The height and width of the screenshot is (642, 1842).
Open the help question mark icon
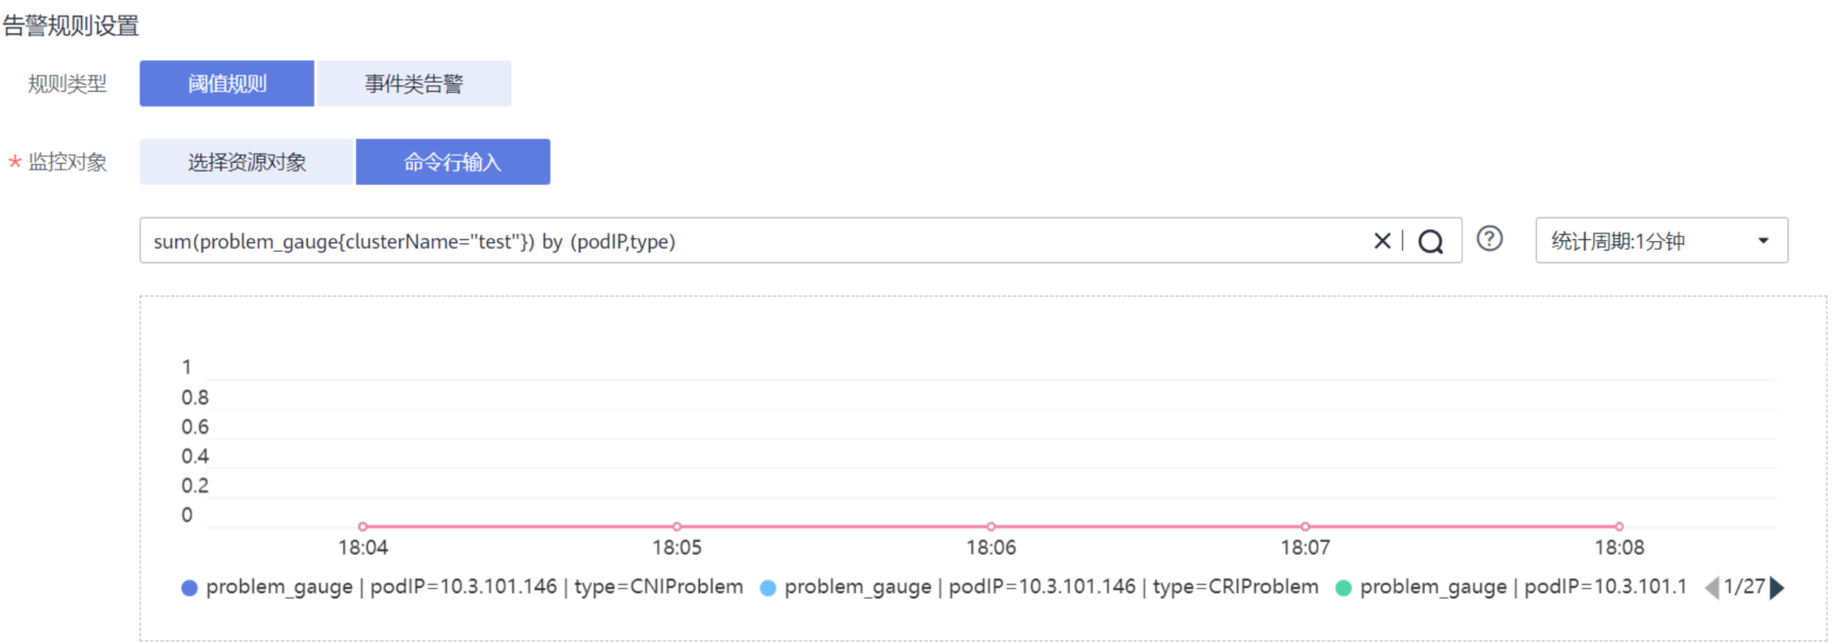tap(1490, 239)
